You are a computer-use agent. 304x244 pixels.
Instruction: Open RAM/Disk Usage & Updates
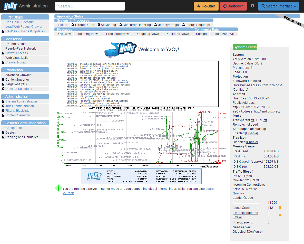point(25,31)
